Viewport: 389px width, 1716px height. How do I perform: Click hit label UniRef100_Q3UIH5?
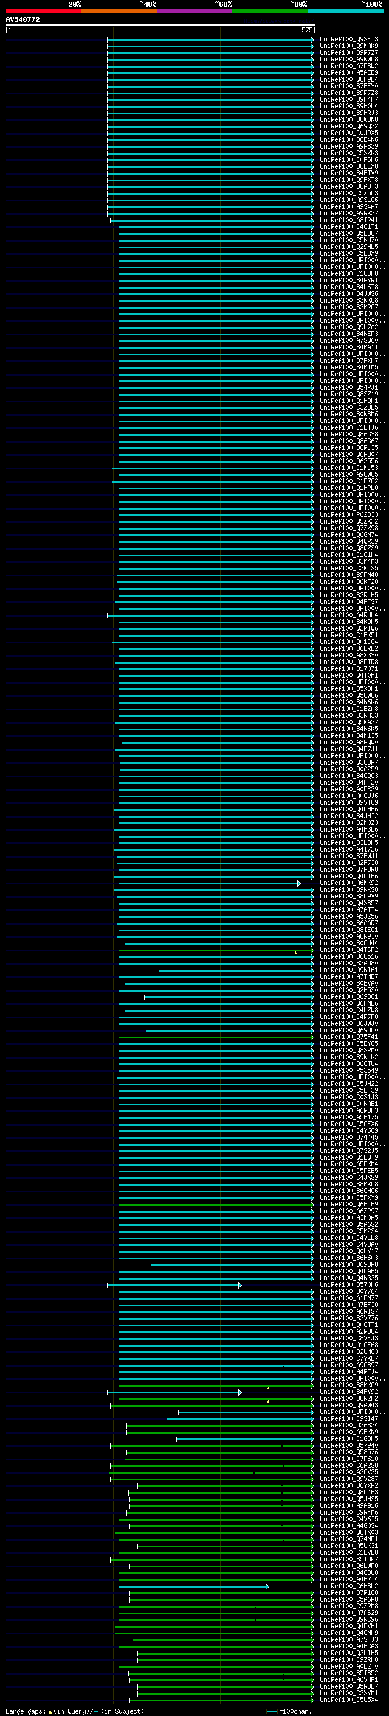tap(349, 1653)
